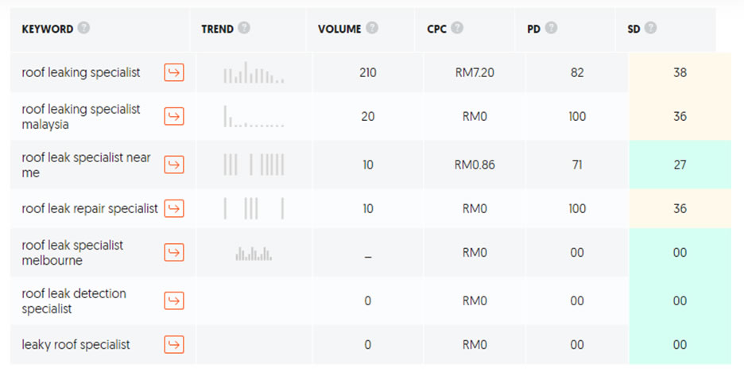Click the question mark icon next to PD

(552, 28)
